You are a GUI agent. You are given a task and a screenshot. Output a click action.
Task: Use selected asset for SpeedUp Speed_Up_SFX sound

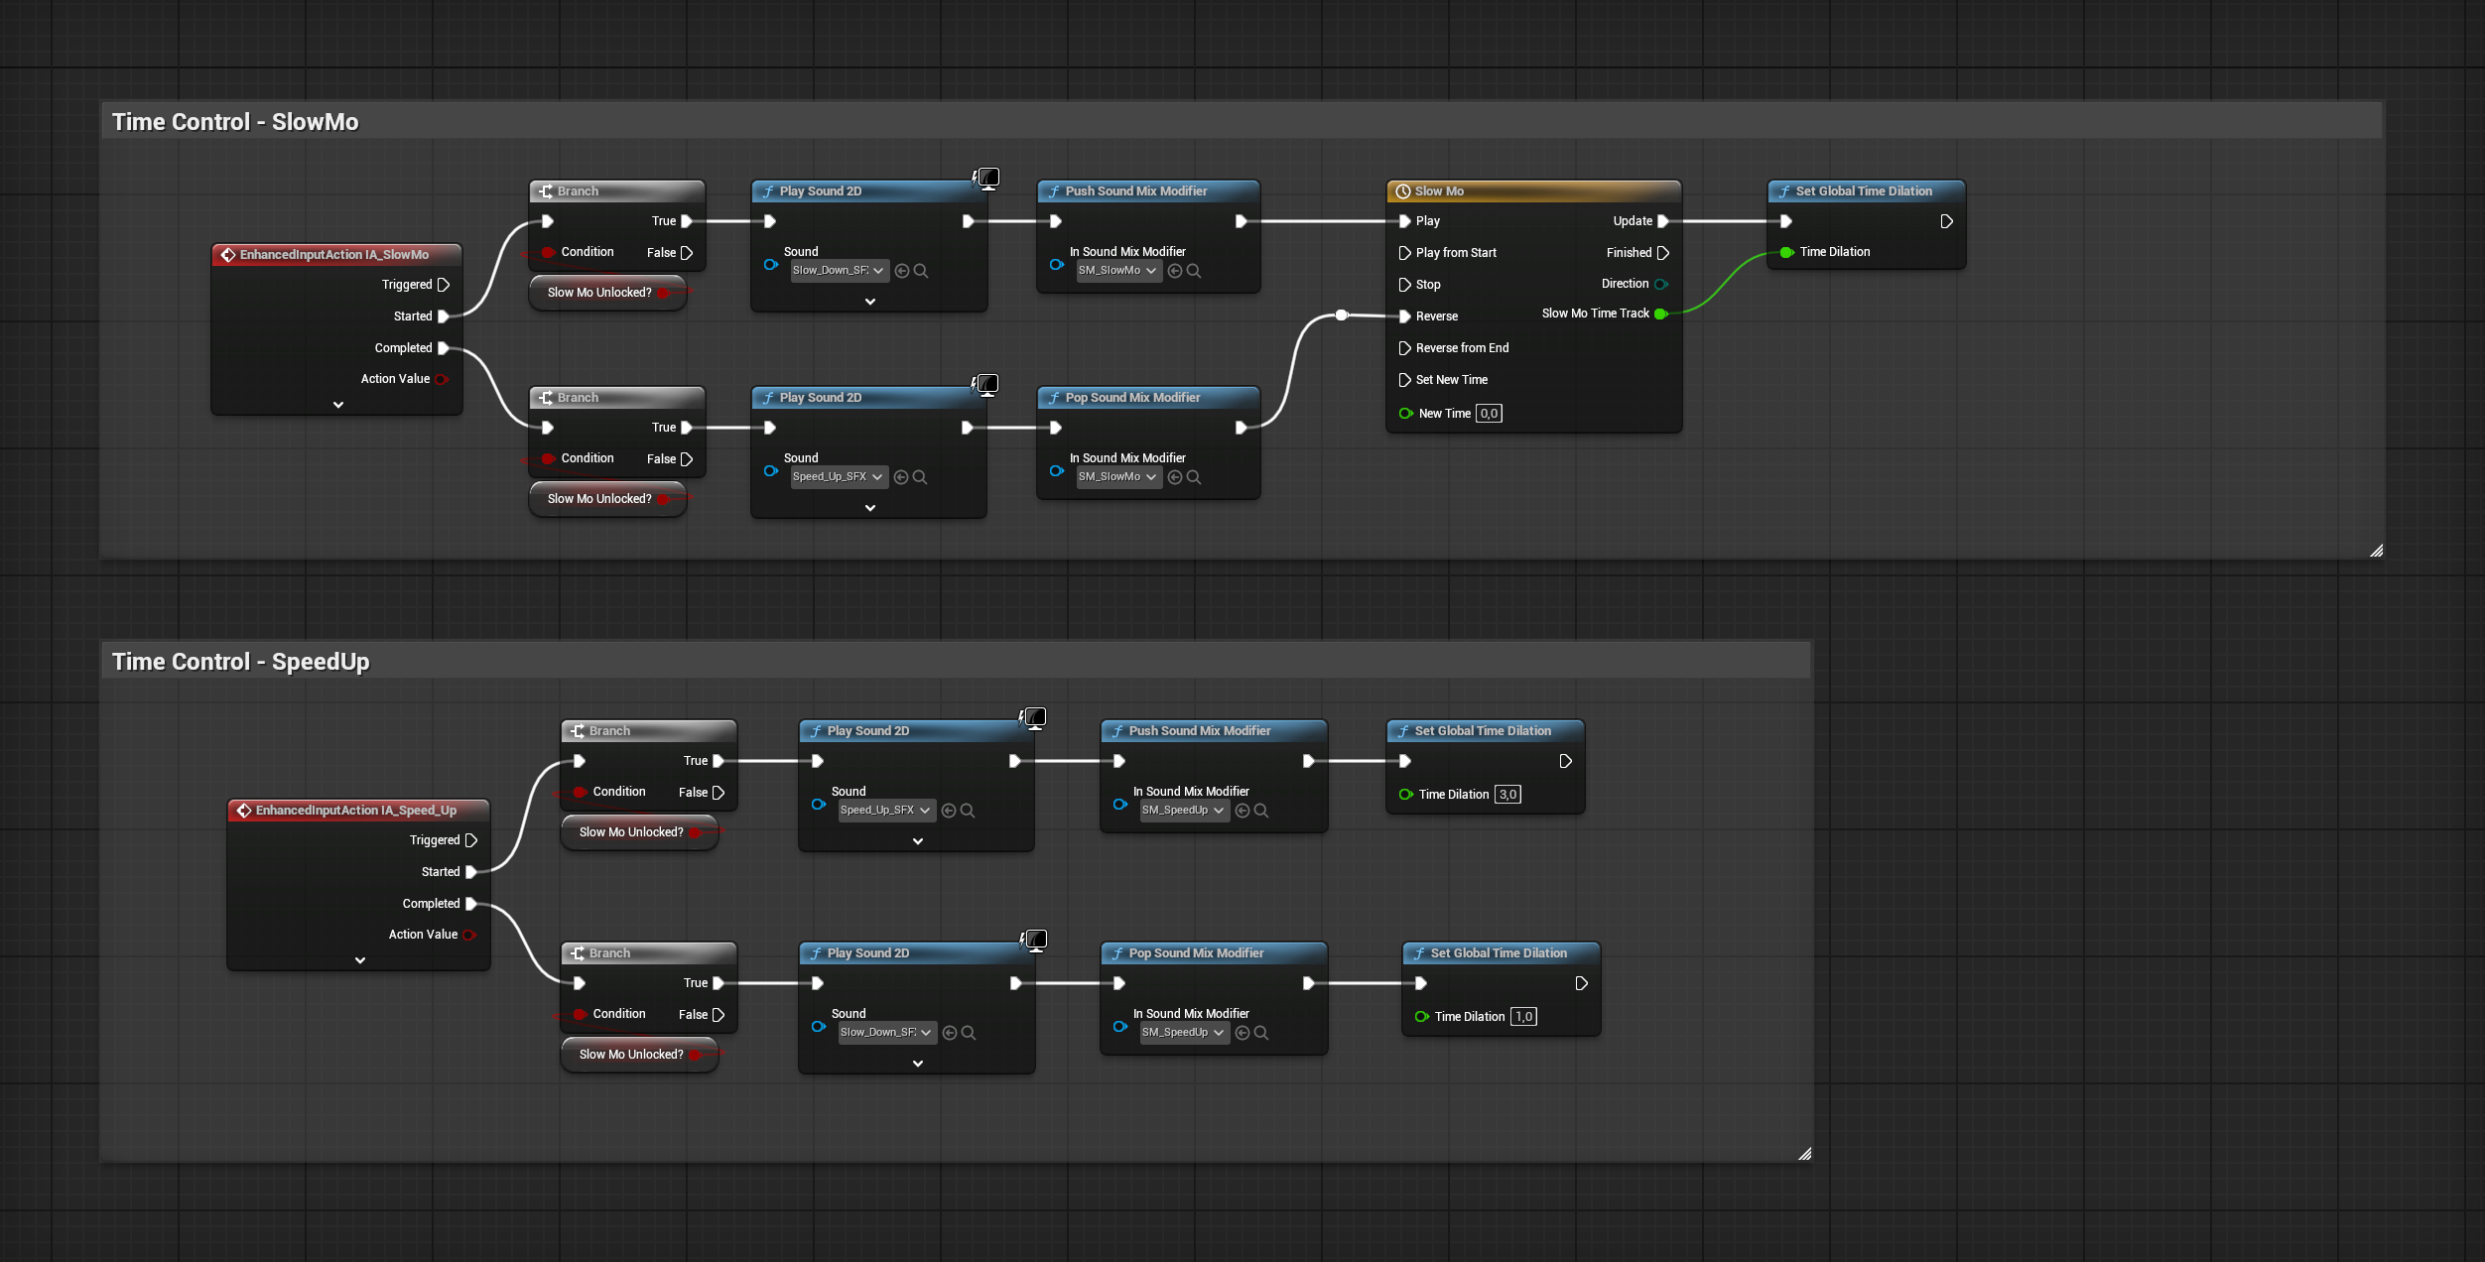[949, 811]
